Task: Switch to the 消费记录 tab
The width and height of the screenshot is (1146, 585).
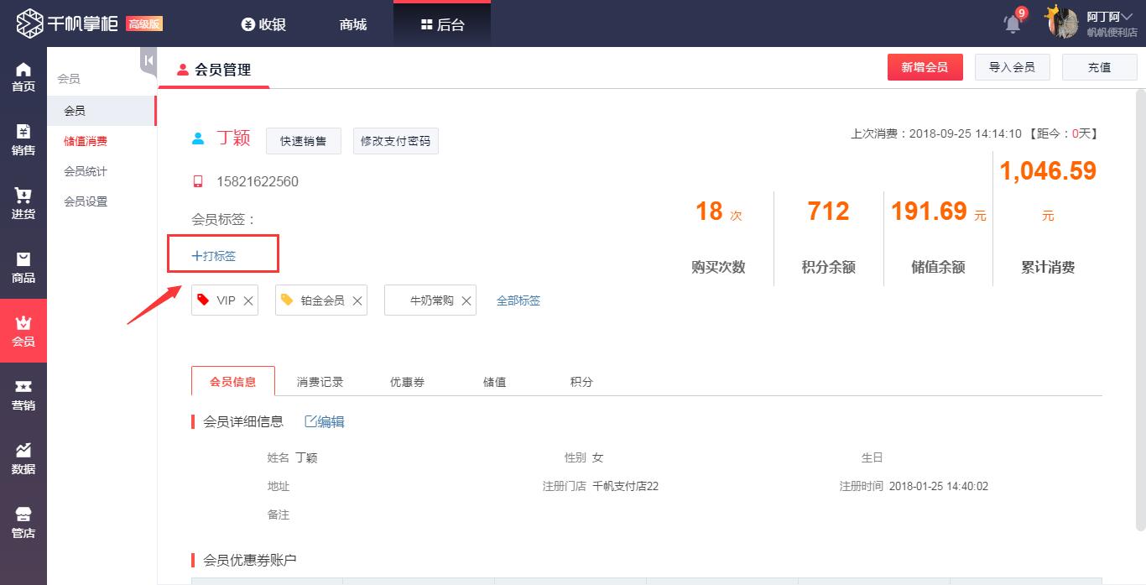Action: click(x=319, y=381)
